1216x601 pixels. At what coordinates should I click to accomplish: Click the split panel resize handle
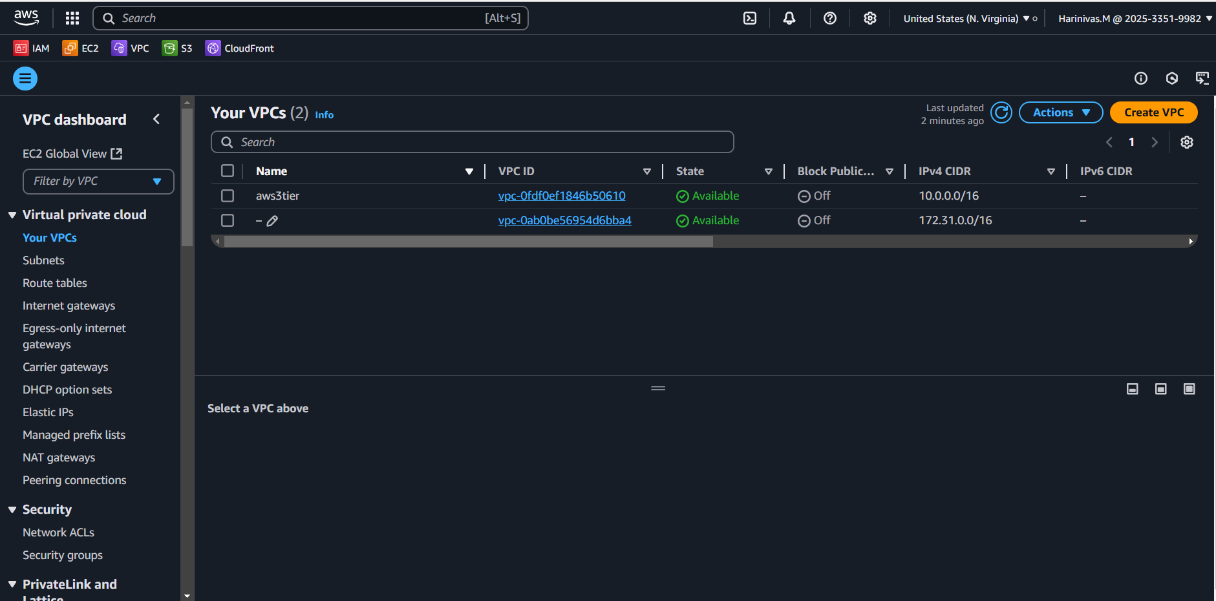[658, 388]
